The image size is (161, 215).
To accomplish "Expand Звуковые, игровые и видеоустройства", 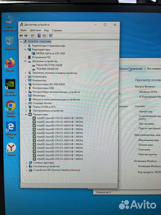I will pos(25,73).
